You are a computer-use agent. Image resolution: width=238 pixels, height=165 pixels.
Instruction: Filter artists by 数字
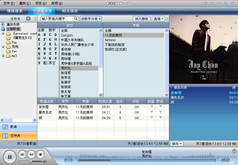(52, 30)
